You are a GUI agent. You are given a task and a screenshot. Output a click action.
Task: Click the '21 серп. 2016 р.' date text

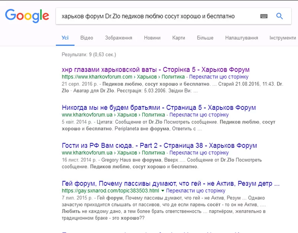click(x=80, y=84)
